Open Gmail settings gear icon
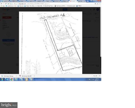 pos(96,14)
